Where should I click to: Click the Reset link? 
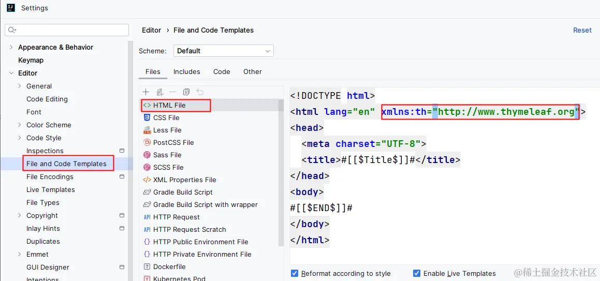[582, 30]
